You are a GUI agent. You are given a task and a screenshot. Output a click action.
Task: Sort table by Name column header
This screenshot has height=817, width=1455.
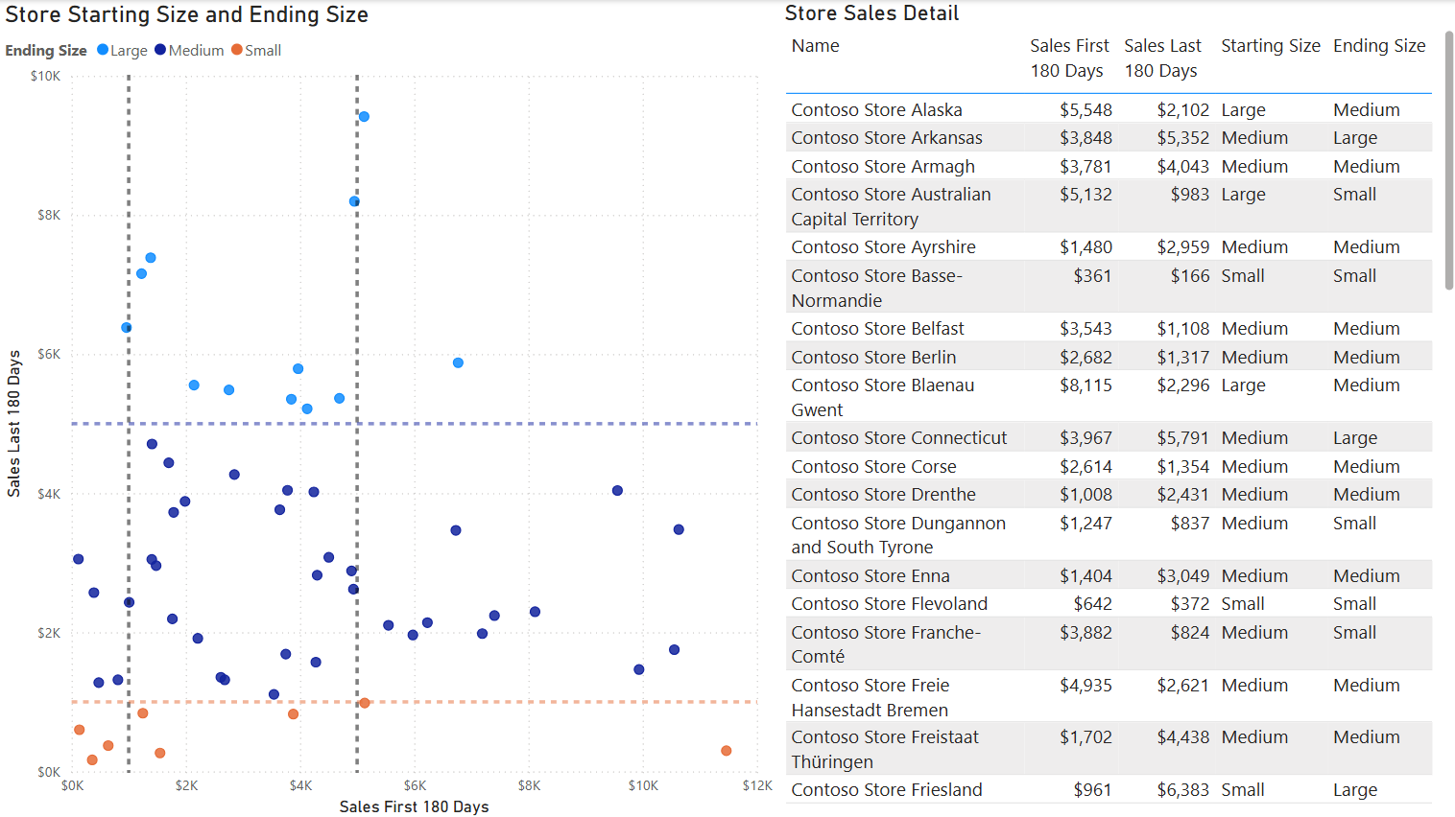tap(815, 46)
